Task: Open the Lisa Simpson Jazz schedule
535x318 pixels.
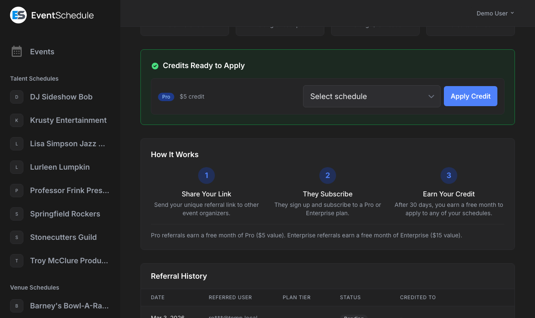Action: point(67,144)
